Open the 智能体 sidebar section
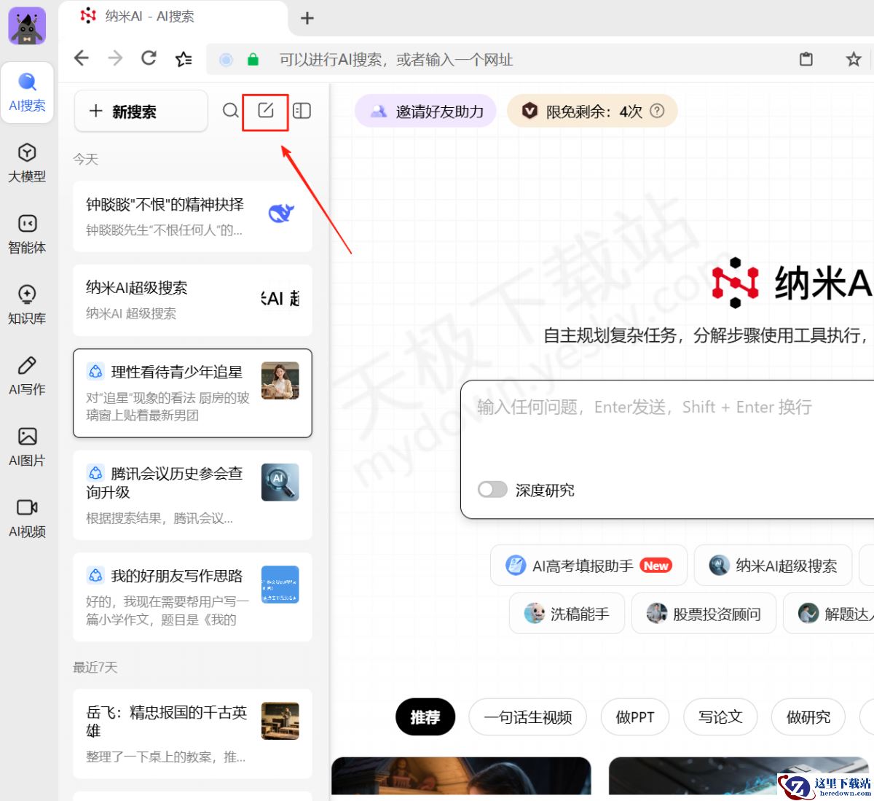Screen dimensions: 874x801 27,234
